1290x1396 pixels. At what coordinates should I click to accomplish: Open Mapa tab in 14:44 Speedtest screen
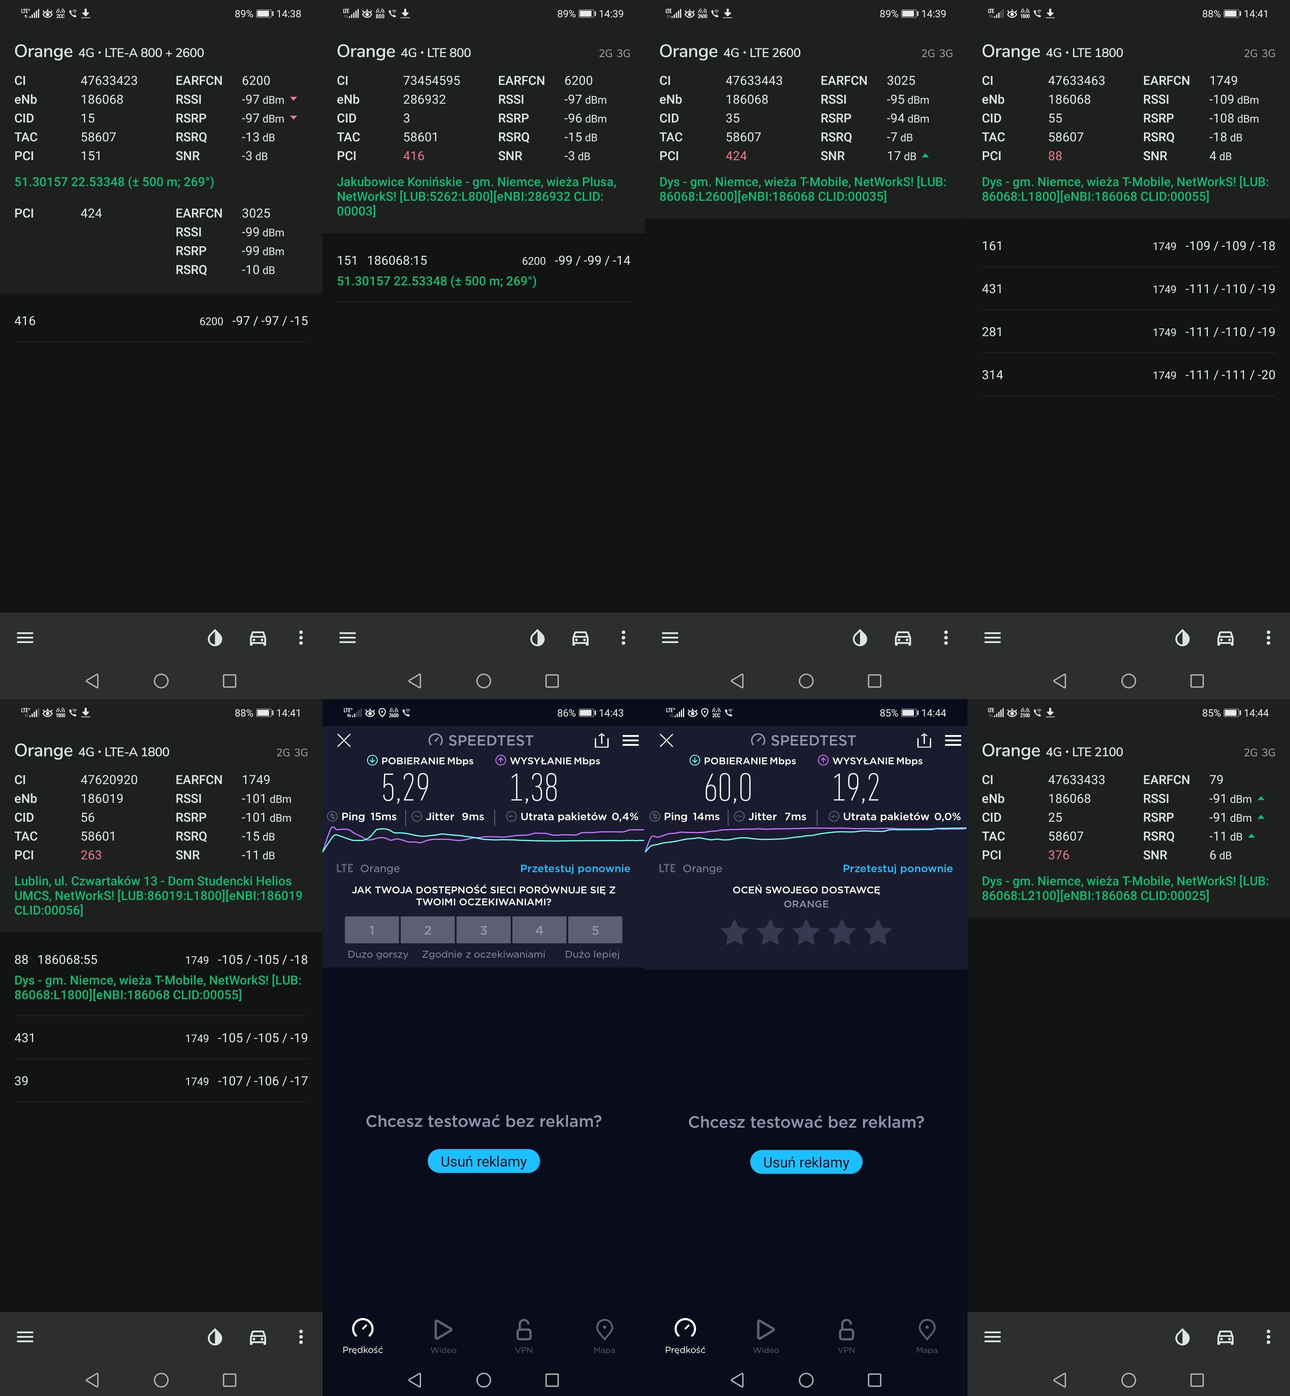[927, 1336]
